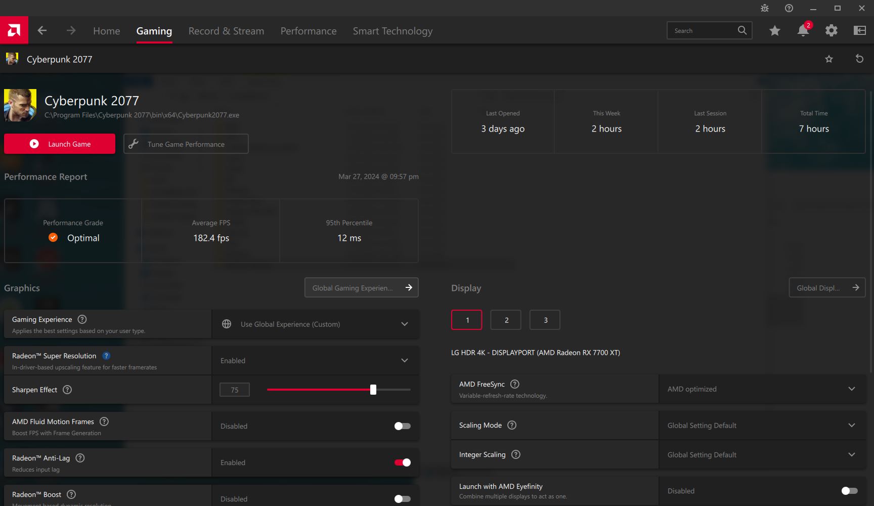Open AMD FreeSync dropdown
874x506 pixels.
(763, 389)
